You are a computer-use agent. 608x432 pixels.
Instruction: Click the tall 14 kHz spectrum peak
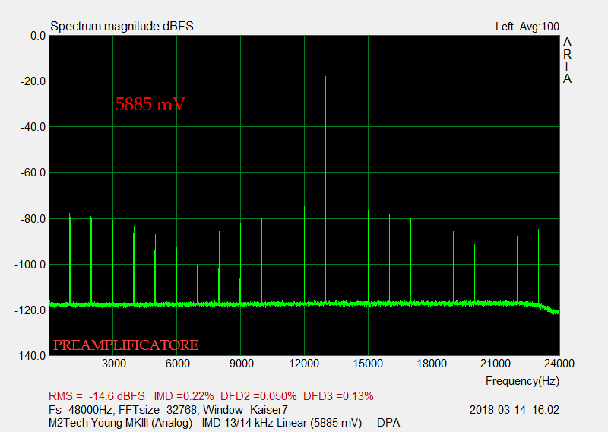[347, 189]
